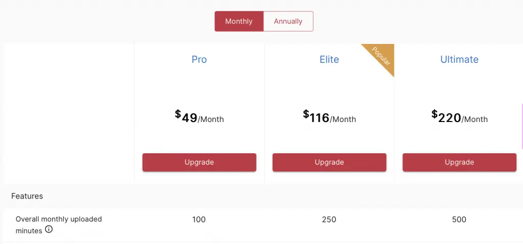Select the Elite plan title

click(x=329, y=59)
